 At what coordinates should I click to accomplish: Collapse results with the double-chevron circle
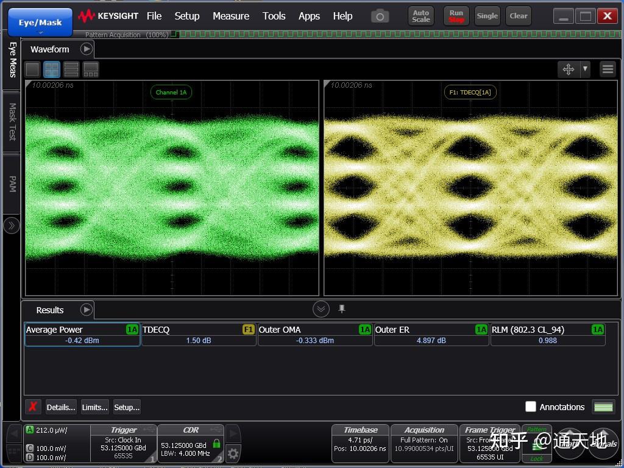[x=321, y=309]
